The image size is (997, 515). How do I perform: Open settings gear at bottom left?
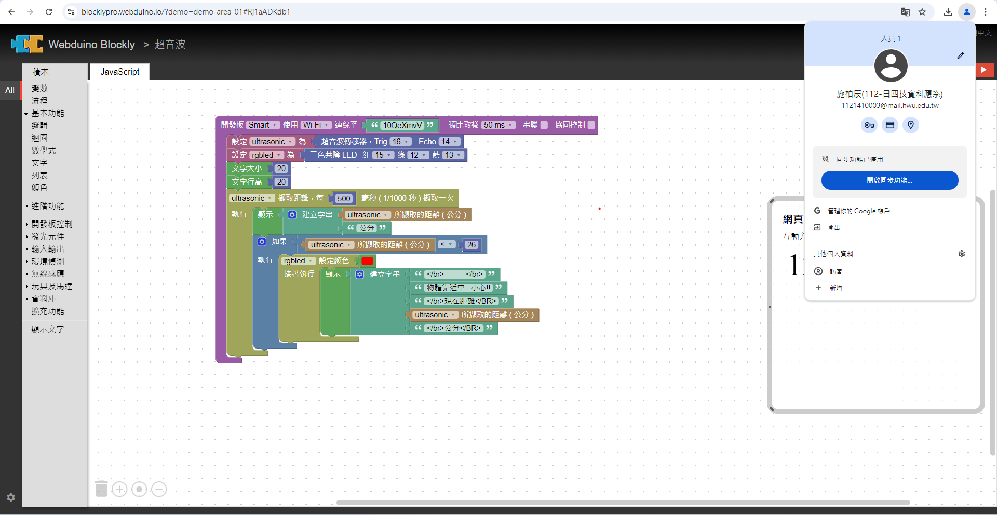(11, 497)
